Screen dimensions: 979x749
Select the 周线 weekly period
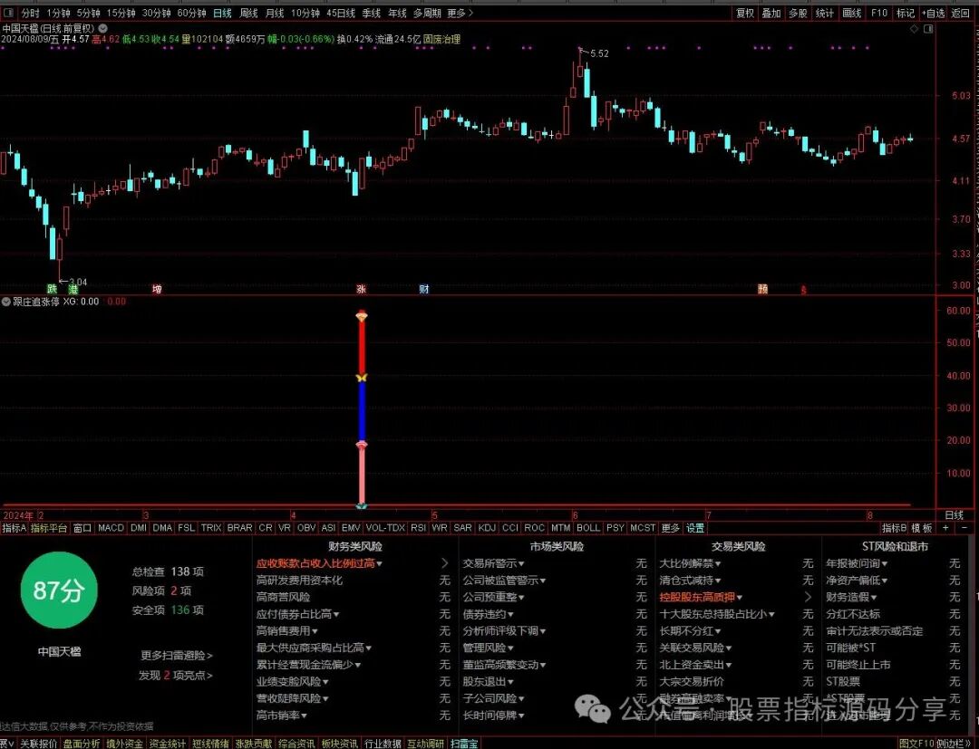point(249,13)
